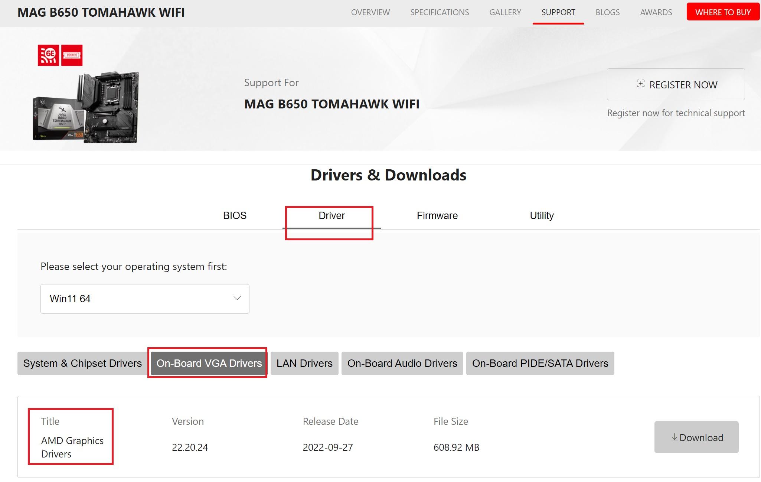The width and height of the screenshot is (761, 482).
Task: Switch to the Utility tab
Action: pyautogui.click(x=542, y=216)
